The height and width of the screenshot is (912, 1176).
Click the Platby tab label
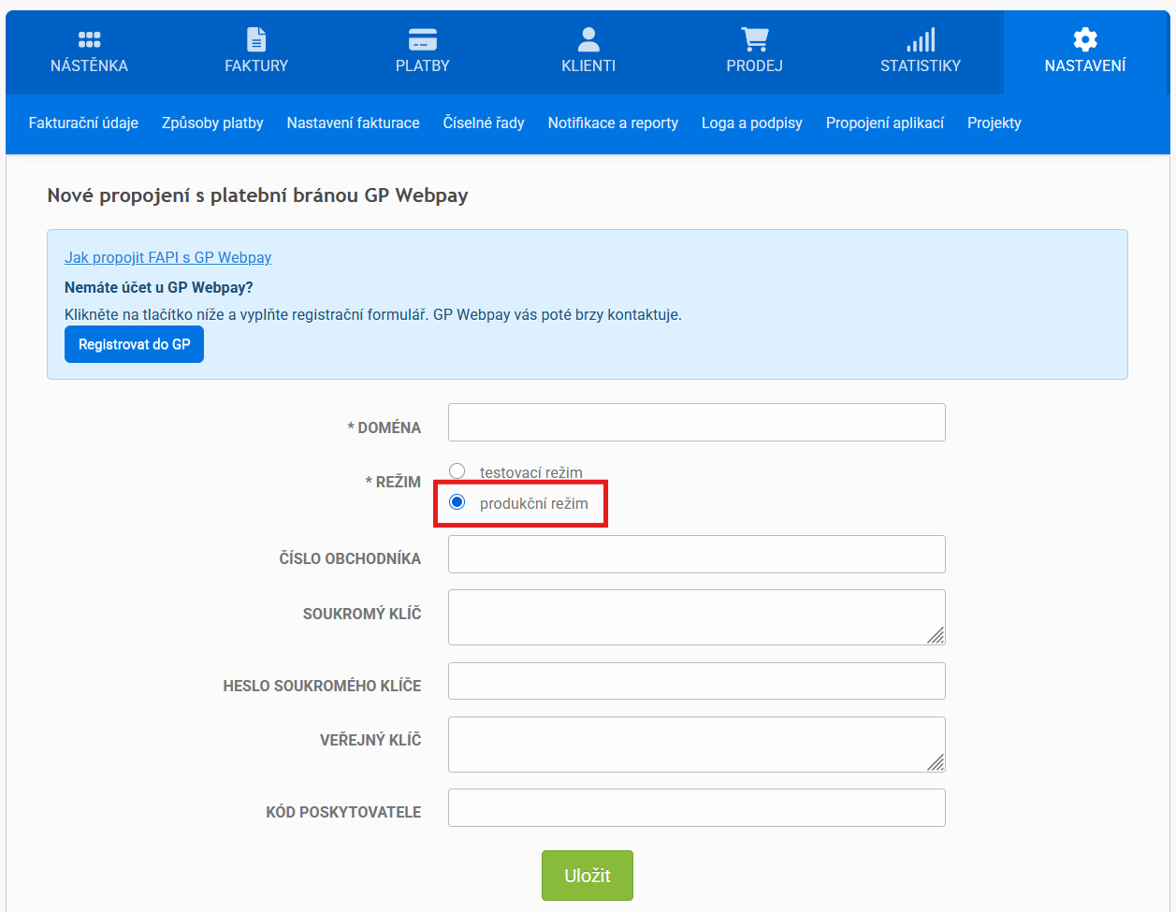pyautogui.click(x=423, y=66)
